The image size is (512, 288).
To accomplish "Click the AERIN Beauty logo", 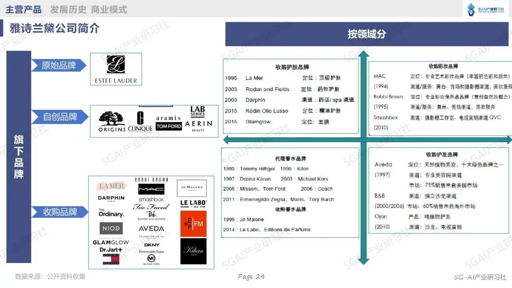I will click(x=199, y=125).
